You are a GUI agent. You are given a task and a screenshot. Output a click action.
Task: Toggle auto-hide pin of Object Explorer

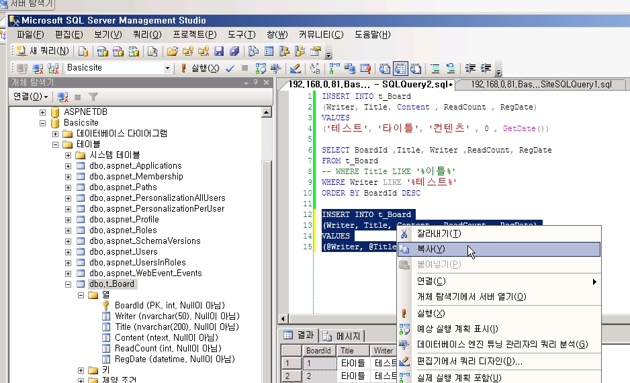coord(255,83)
